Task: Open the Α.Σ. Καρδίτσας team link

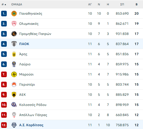Action: (31, 125)
